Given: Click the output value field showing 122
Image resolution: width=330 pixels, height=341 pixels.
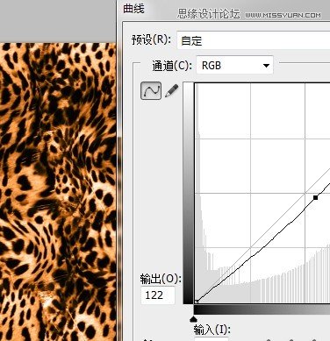Looking at the screenshot, I should [158, 295].
